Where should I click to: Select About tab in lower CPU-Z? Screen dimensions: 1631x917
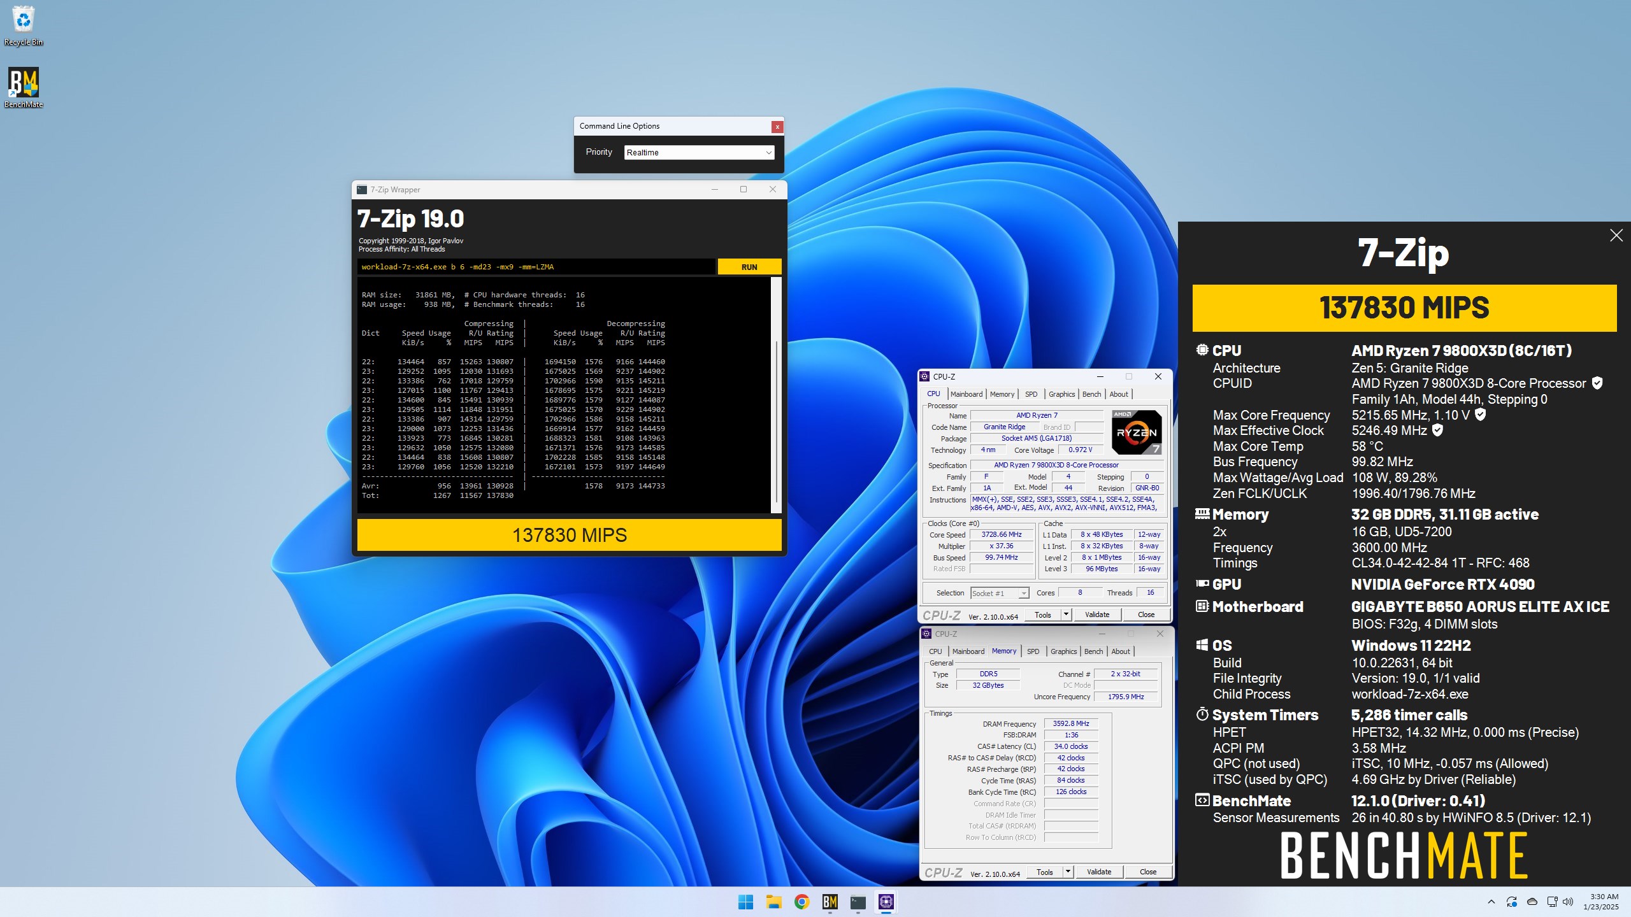(1120, 651)
